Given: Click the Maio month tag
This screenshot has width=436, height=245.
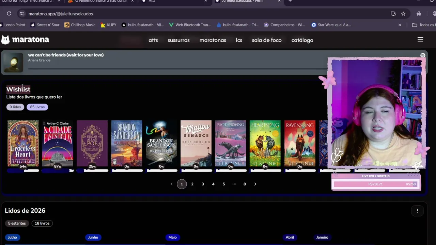Looking at the screenshot, I should tap(173, 237).
